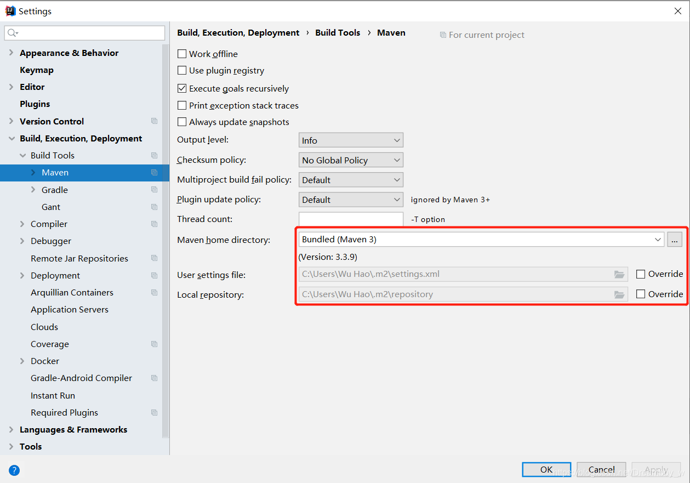The width and height of the screenshot is (690, 483).
Task: Click the project-level icon on the Maven row
Action: point(155,173)
